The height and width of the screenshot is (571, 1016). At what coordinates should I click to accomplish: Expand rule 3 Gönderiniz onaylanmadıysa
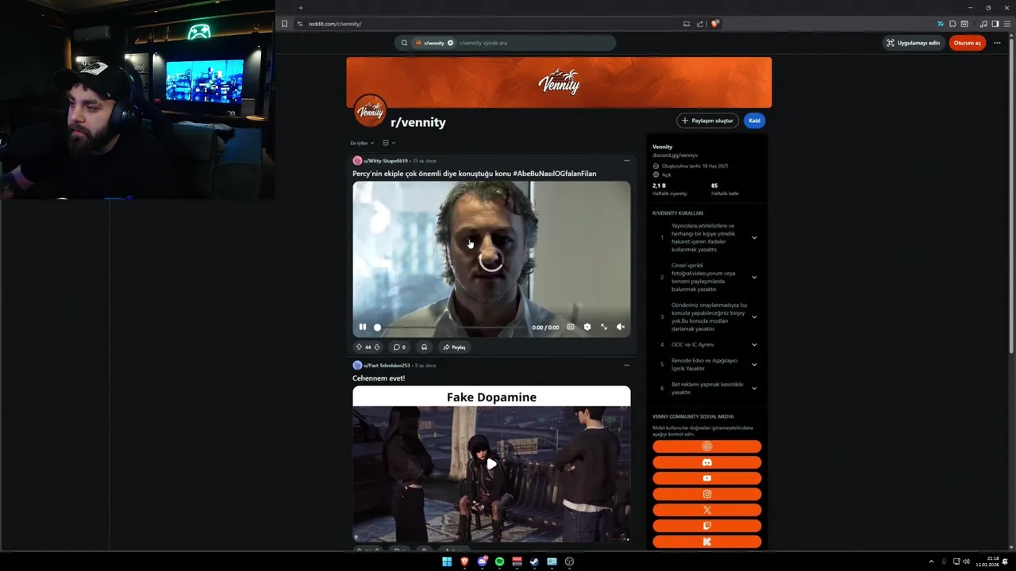[x=754, y=316]
